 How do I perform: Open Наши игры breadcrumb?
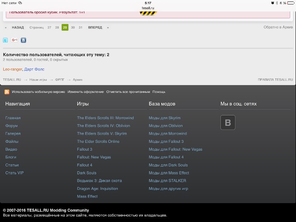pos(38,80)
